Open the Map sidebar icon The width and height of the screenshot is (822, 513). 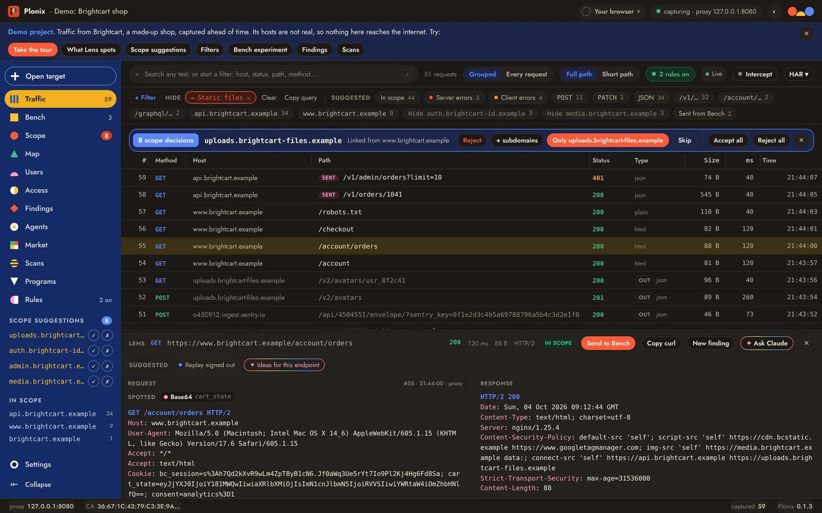[14, 154]
